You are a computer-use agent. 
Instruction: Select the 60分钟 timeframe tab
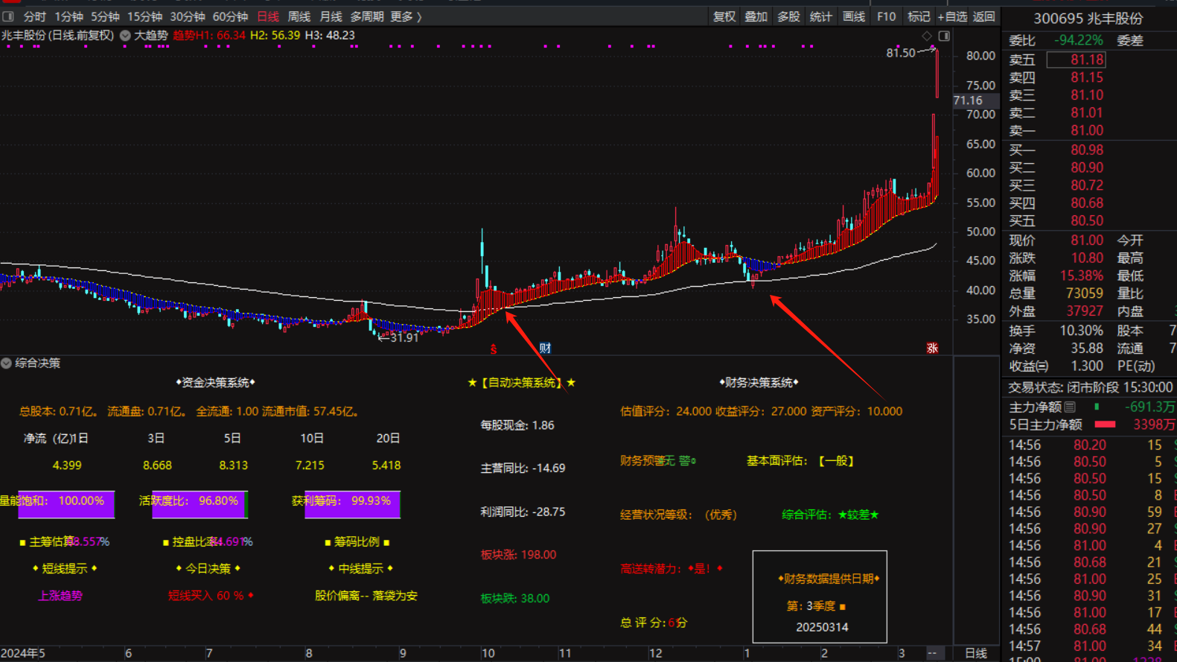(x=230, y=16)
